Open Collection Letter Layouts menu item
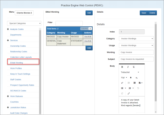 point(21,57)
